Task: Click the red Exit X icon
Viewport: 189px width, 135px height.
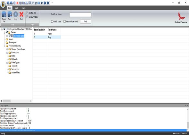Action: pos(21,14)
